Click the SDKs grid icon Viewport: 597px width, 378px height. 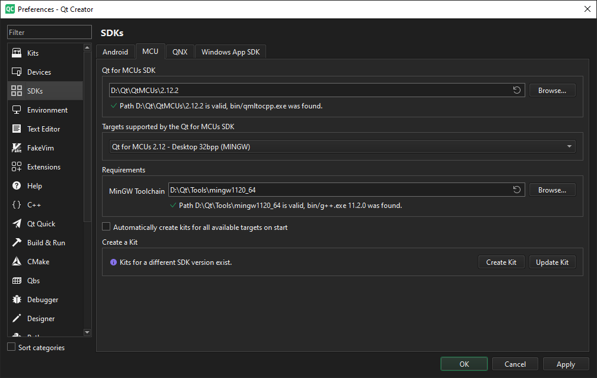click(17, 91)
